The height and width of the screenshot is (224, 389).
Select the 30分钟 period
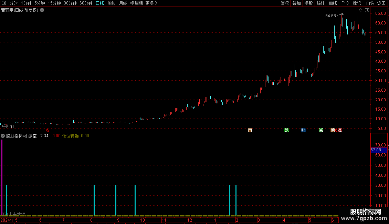(x=70, y=3)
